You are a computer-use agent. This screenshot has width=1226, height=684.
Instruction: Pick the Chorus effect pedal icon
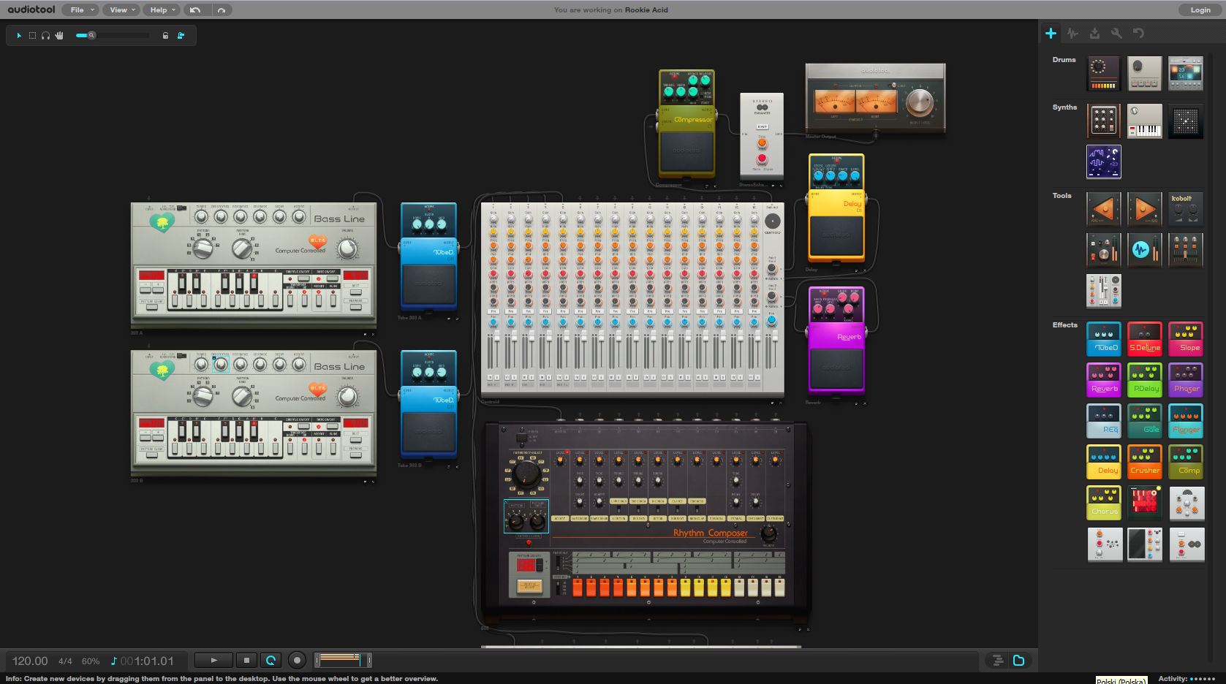[x=1103, y=503]
